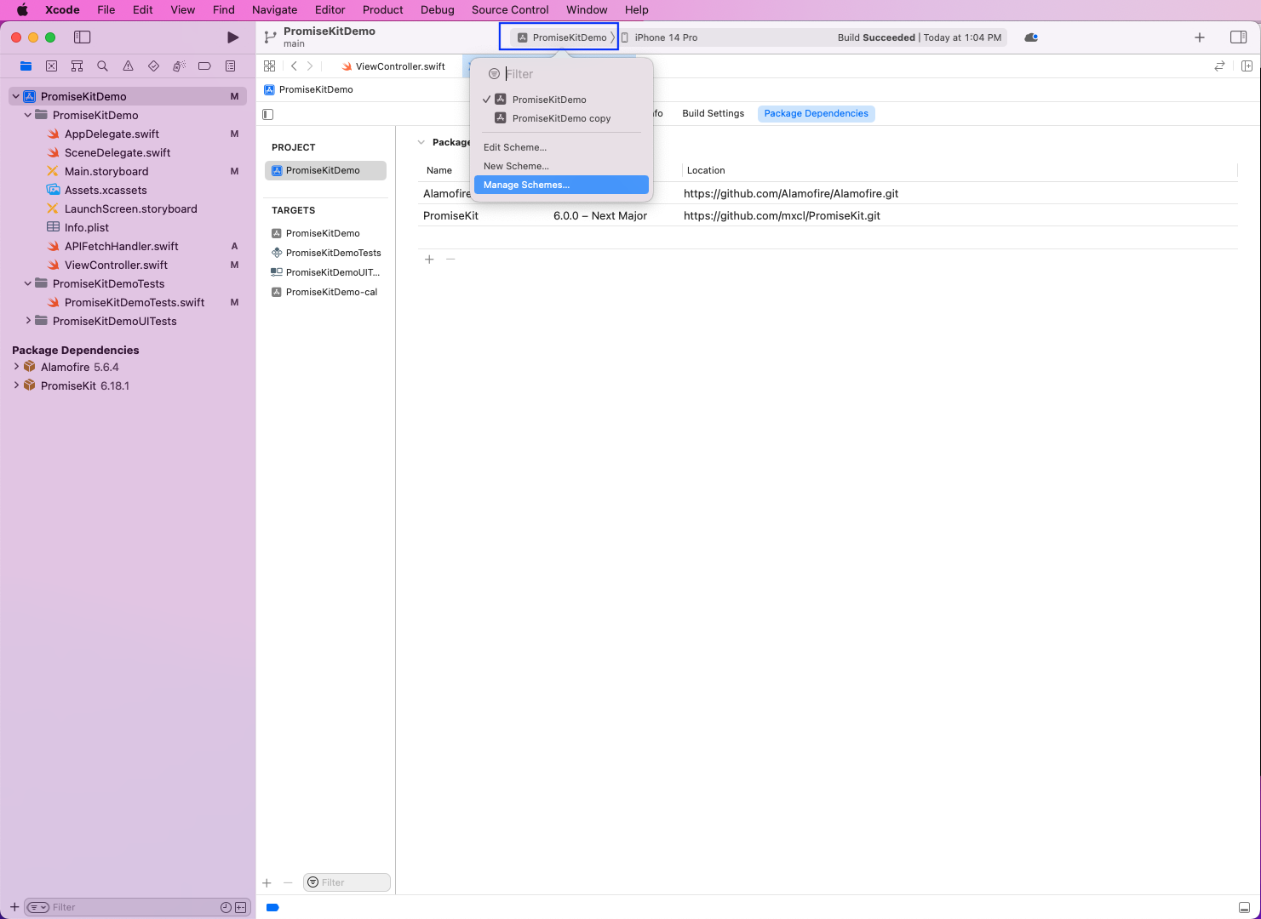Expand the PromiseKit 6.18.1 package
The width and height of the screenshot is (1261, 919).
coord(16,385)
